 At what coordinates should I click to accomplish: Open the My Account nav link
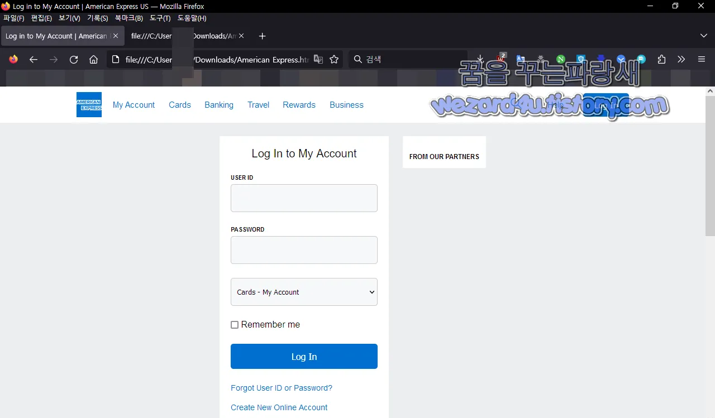click(x=134, y=105)
